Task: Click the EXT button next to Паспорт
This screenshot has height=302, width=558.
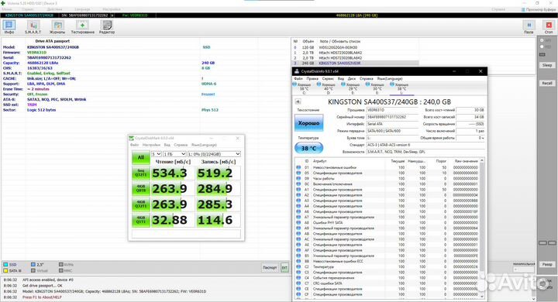Action: (284, 267)
